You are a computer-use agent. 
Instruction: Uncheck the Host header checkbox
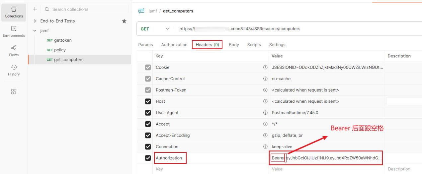148,101
